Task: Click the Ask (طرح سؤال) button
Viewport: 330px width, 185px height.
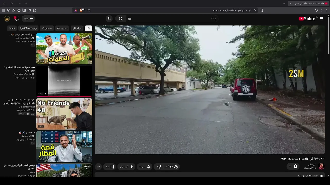Action: pyautogui.click(x=127, y=166)
